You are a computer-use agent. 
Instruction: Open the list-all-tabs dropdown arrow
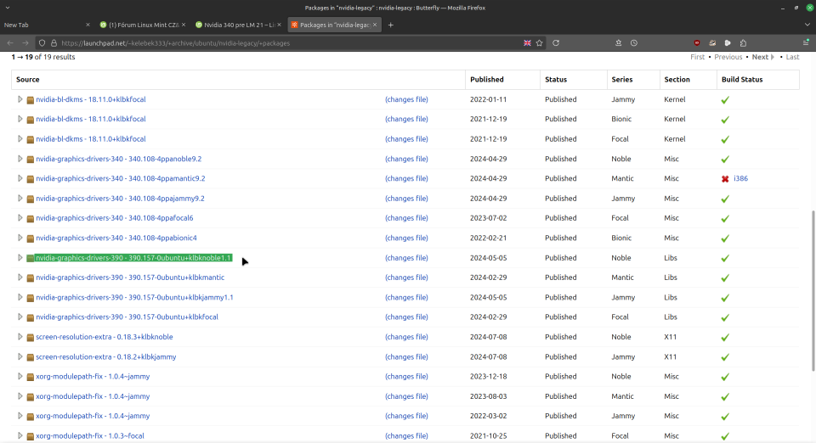[x=806, y=25]
